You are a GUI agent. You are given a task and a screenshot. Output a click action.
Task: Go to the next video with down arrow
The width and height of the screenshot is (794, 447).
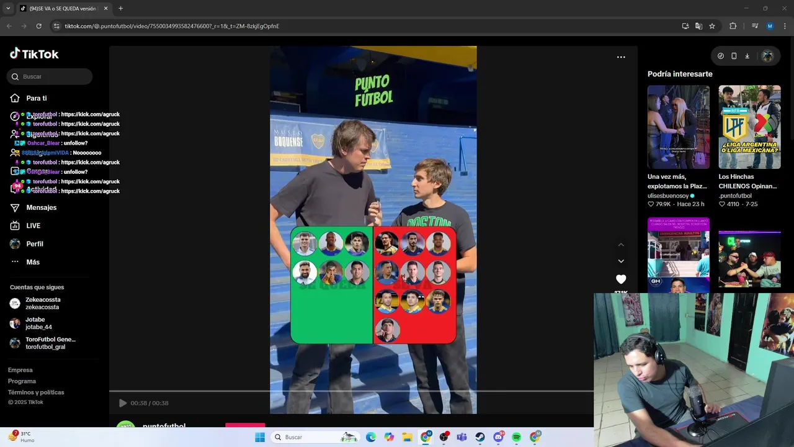tap(621, 261)
